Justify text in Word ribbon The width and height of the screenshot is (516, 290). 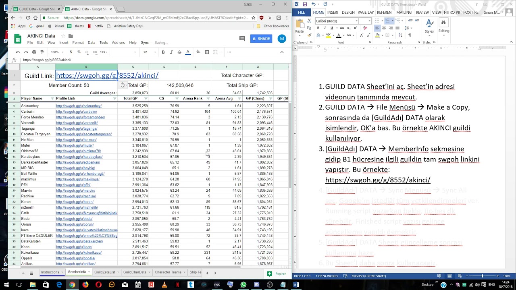click(x=397, y=28)
